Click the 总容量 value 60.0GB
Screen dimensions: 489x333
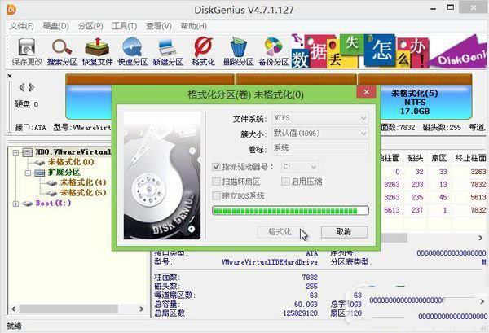[306, 304]
